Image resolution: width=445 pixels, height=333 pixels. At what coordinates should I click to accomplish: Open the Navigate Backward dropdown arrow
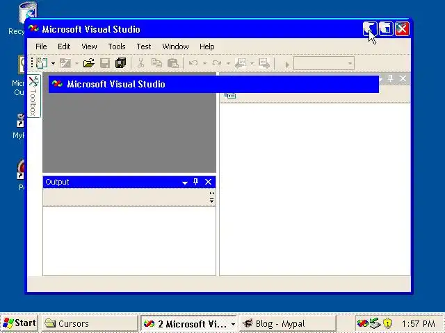tap(252, 63)
